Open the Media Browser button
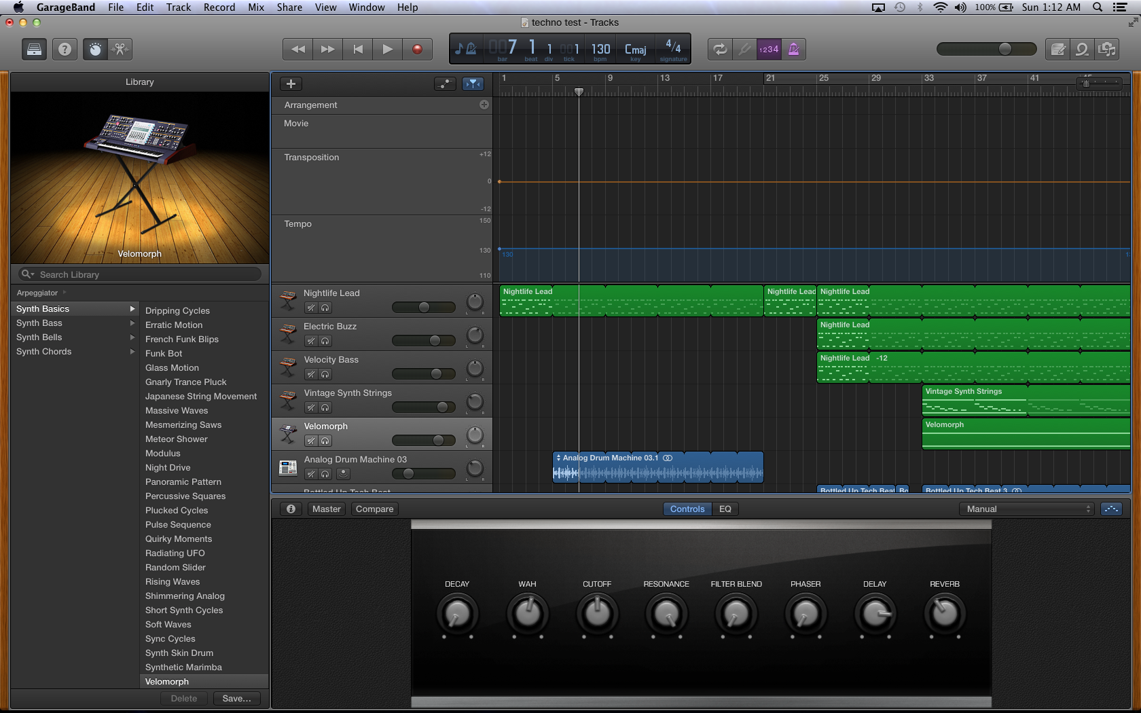The width and height of the screenshot is (1141, 713). tap(1107, 49)
